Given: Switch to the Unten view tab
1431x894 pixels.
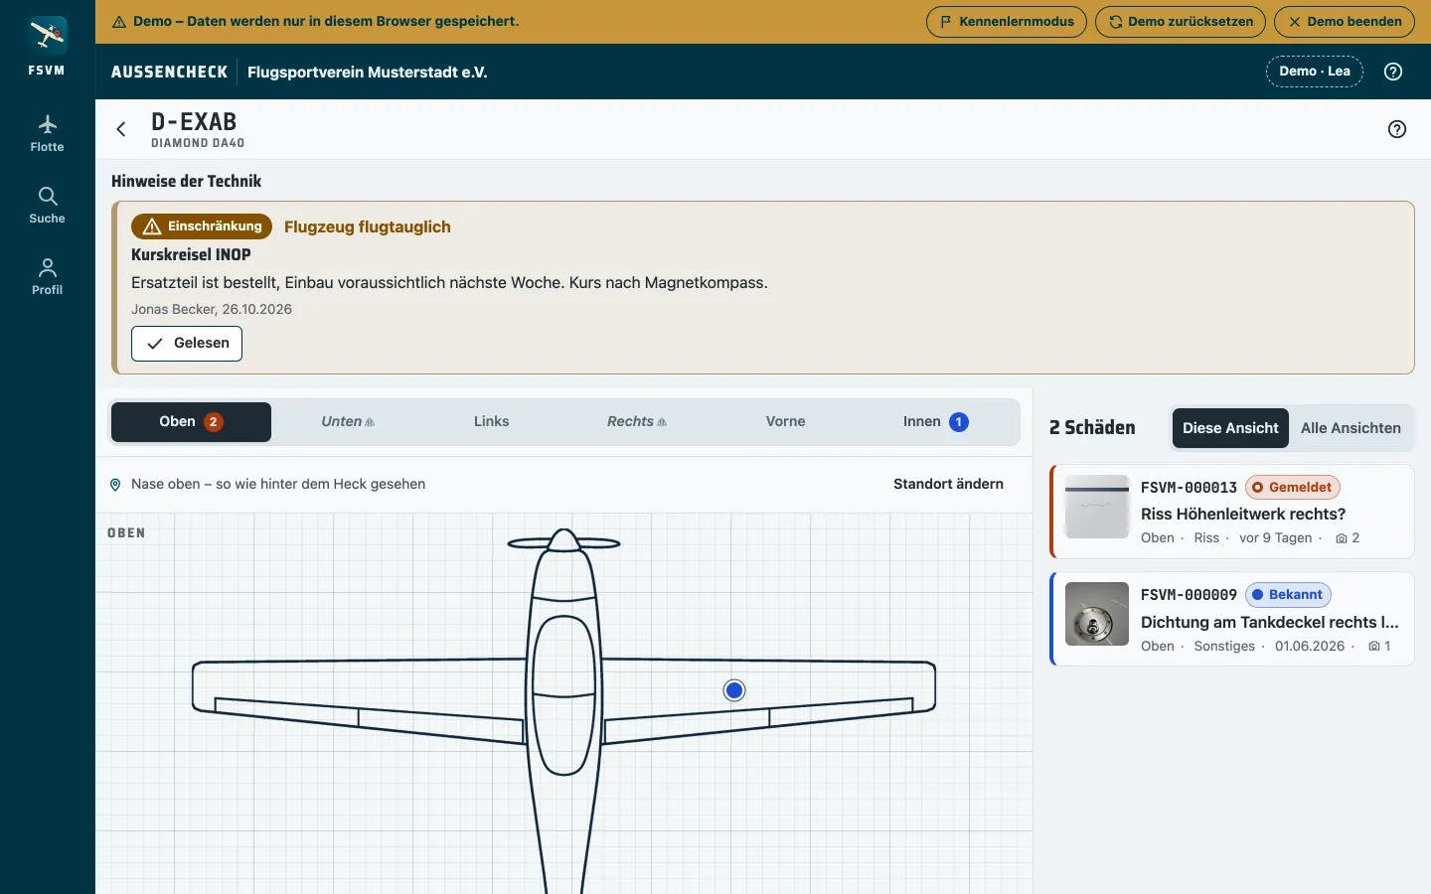Looking at the screenshot, I should click(348, 422).
